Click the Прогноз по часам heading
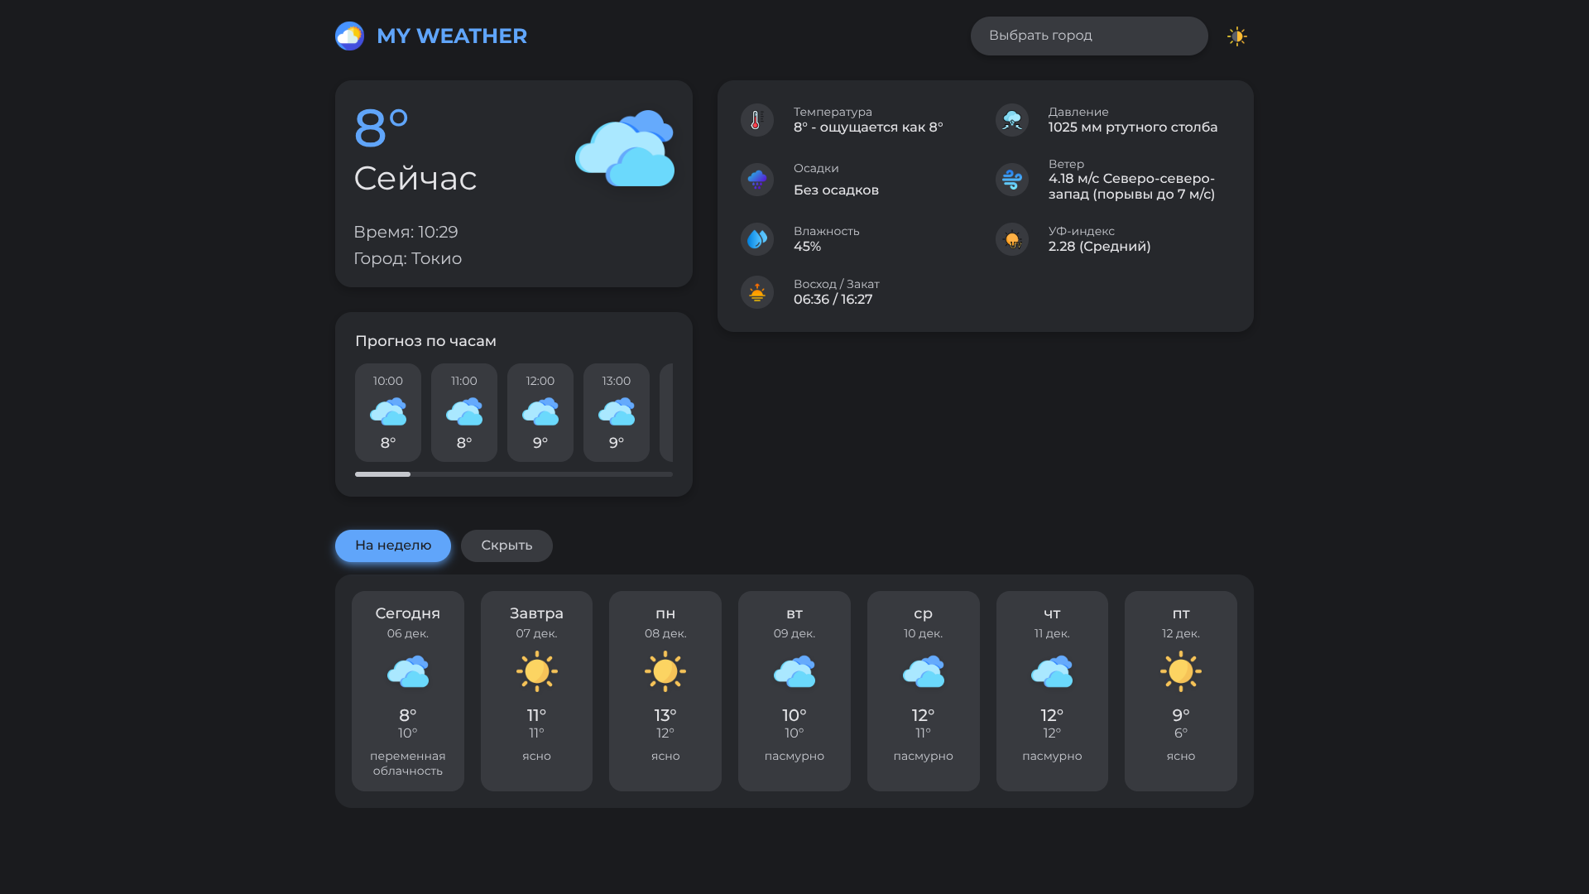The image size is (1589, 894). [x=425, y=341]
